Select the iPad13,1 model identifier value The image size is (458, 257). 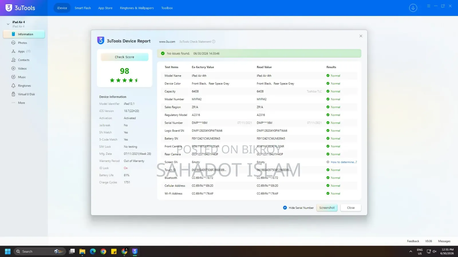coord(129,104)
